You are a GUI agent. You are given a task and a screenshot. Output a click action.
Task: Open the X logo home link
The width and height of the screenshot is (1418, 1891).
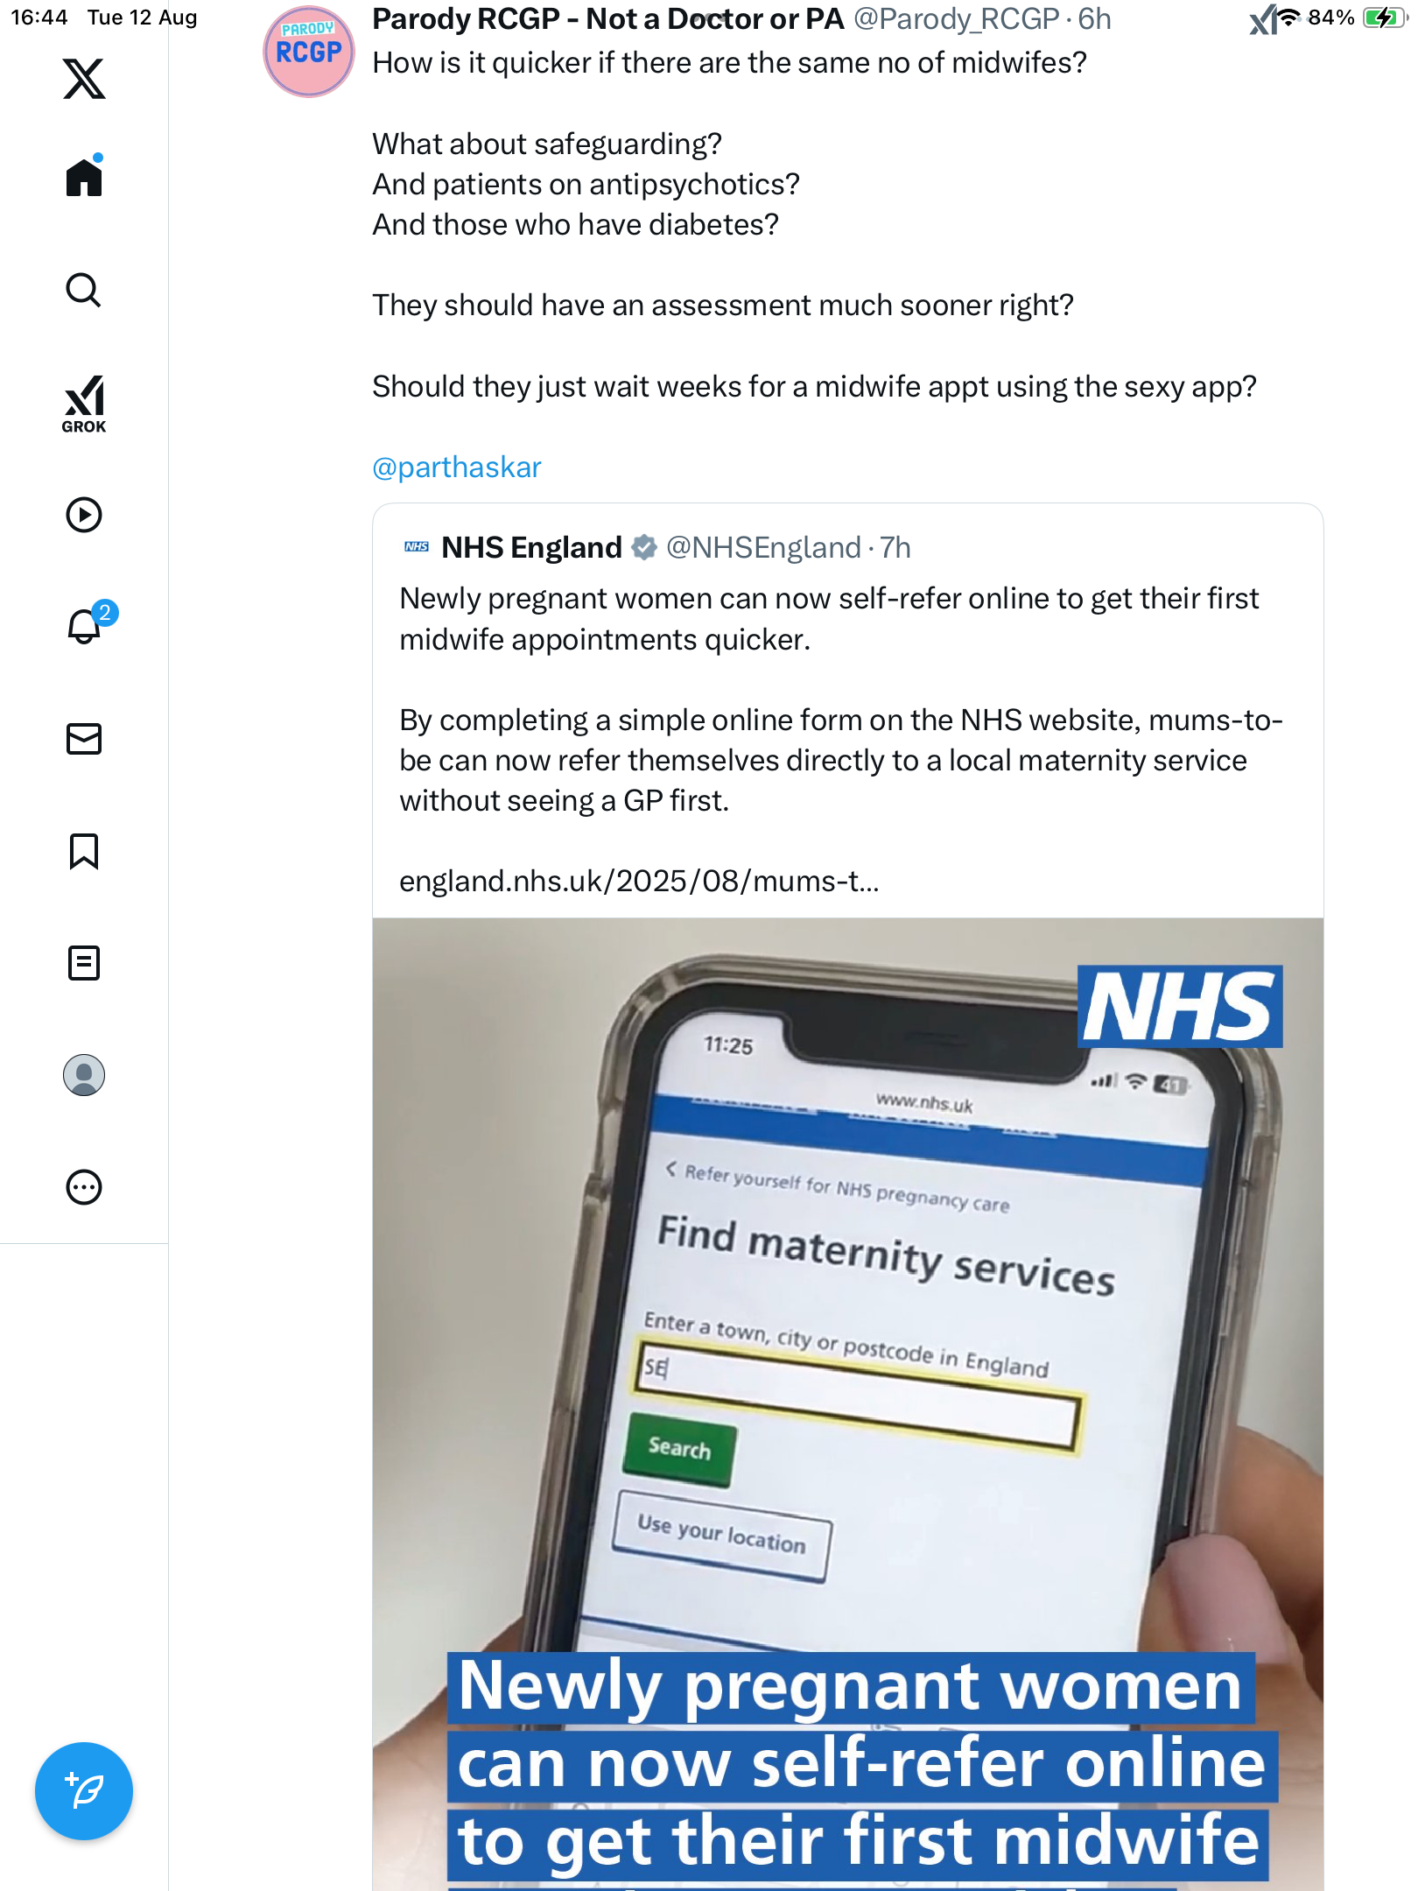(84, 79)
